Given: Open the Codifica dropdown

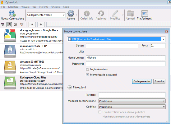Looking at the screenshot, I should point(132,107).
